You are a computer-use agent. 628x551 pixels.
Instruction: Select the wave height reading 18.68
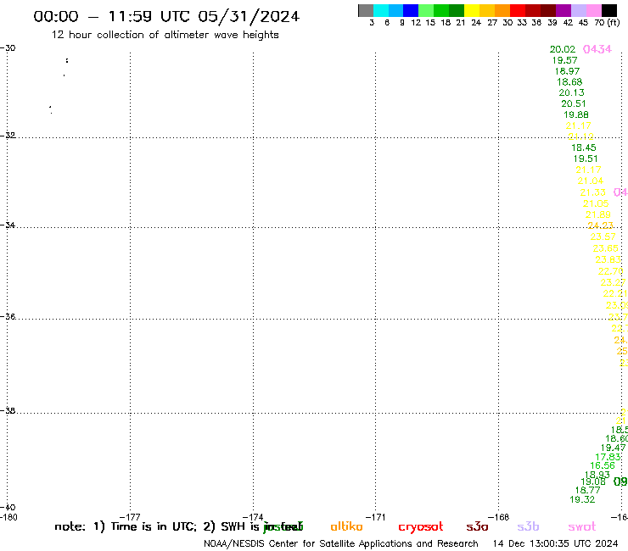[x=569, y=82]
